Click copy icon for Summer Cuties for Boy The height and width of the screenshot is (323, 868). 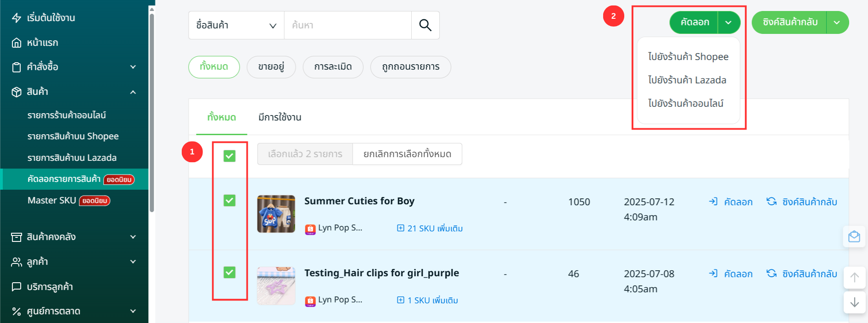[713, 202]
